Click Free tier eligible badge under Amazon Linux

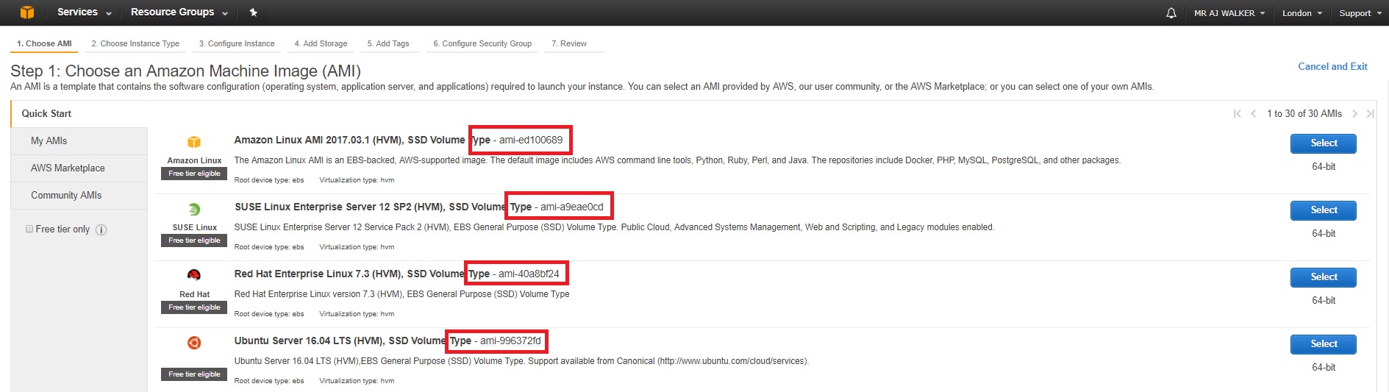[x=194, y=174]
